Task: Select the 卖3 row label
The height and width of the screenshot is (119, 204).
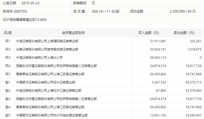Action: click(x=8, y=99)
